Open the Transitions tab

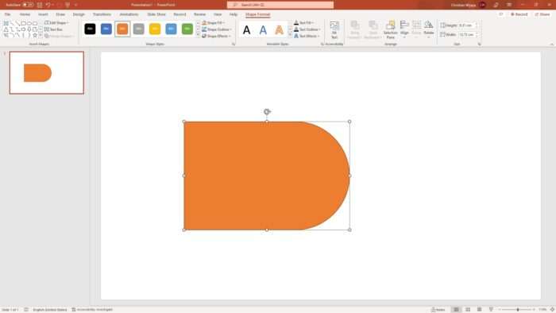pos(102,14)
